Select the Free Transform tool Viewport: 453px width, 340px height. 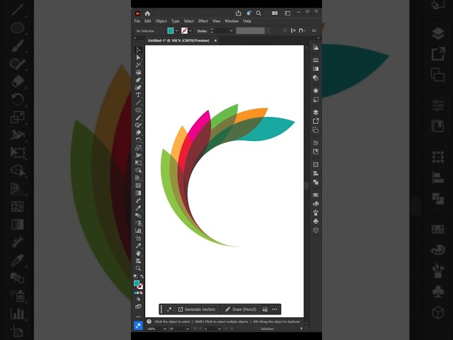139,163
